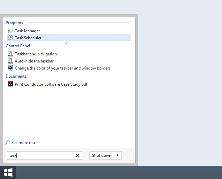
Task: Open Change the color of your taskbar
Action: [69, 68]
